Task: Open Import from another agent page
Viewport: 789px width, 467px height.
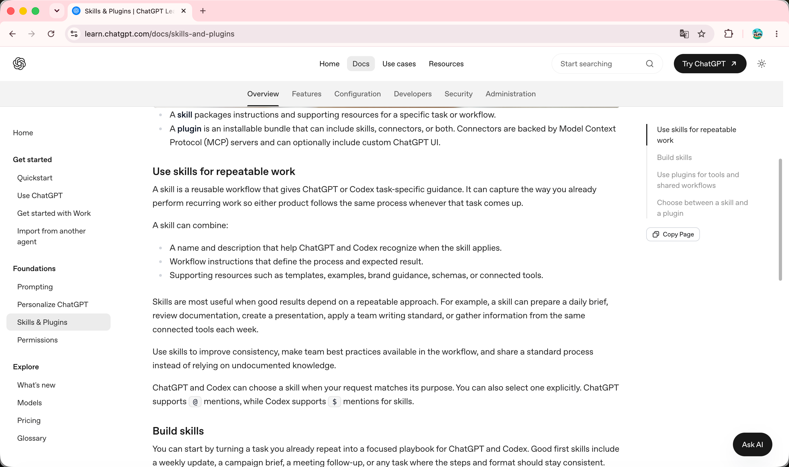Action: [x=51, y=236]
